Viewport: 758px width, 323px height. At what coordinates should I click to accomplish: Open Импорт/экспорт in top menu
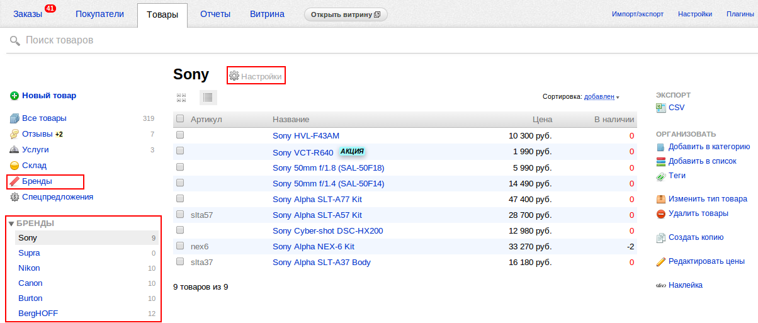pyautogui.click(x=638, y=14)
